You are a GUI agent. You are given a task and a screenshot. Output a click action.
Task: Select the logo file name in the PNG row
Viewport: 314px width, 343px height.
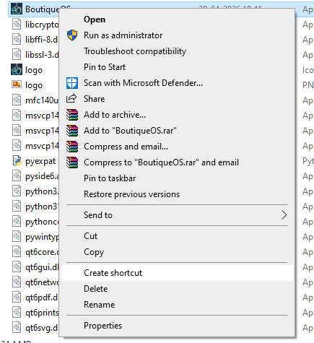(x=34, y=85)
